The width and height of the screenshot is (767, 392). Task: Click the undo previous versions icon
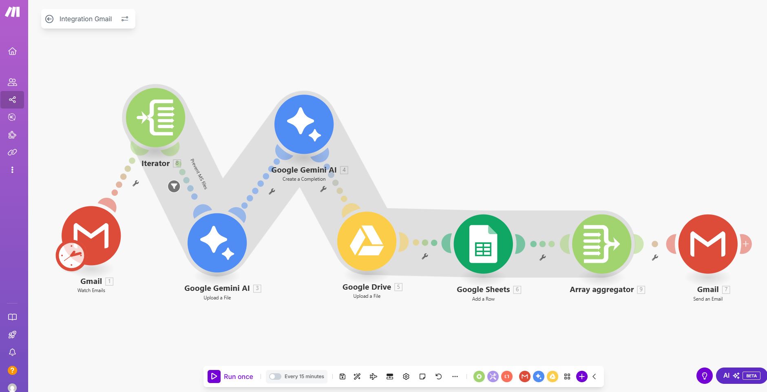[439, 376]
